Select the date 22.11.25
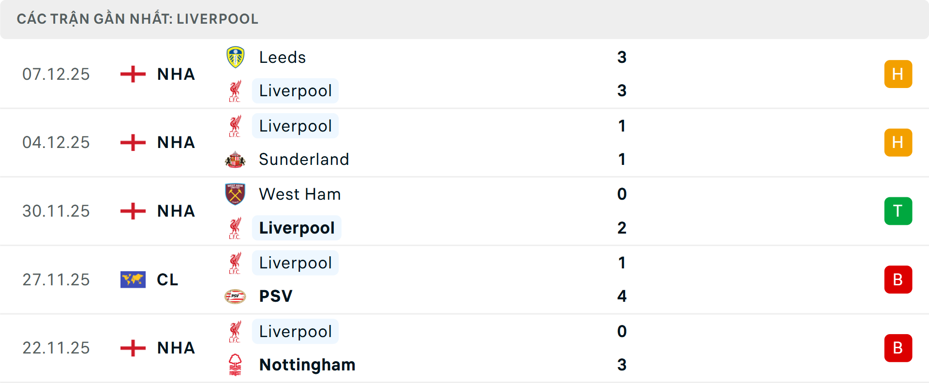The height and width of the screenshot is (383, 929). (56, 348)
